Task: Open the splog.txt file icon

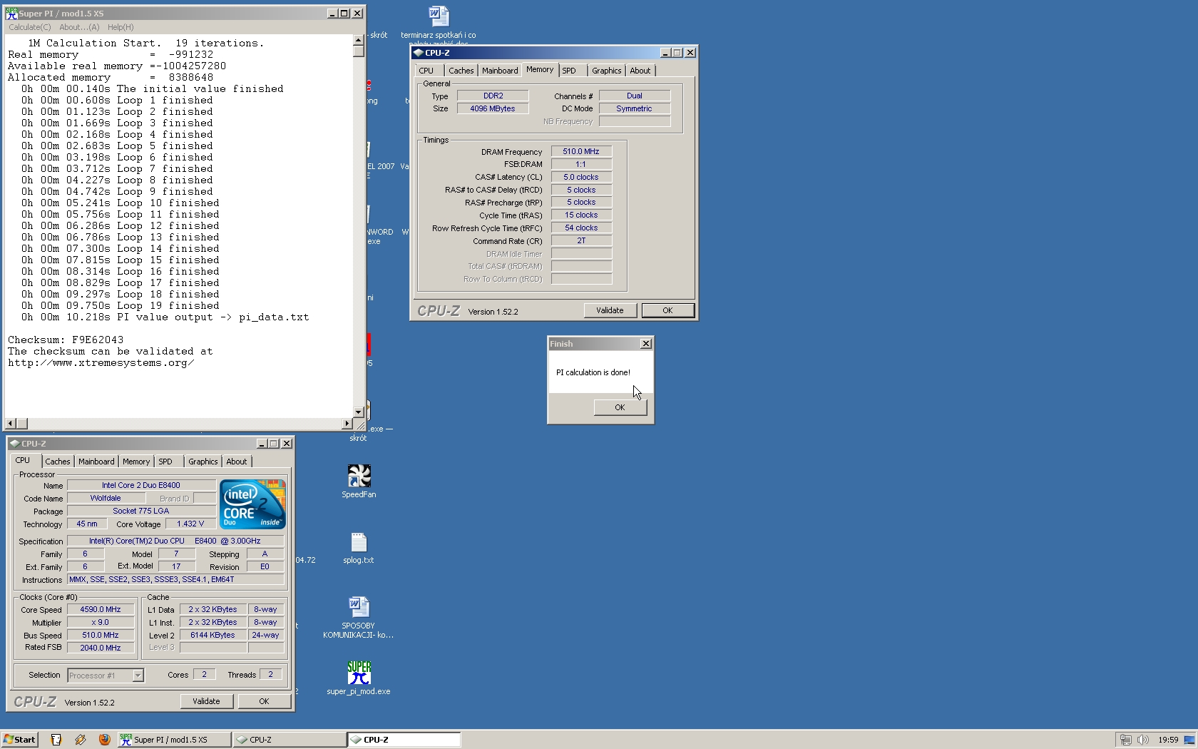Action: [359, 544]
